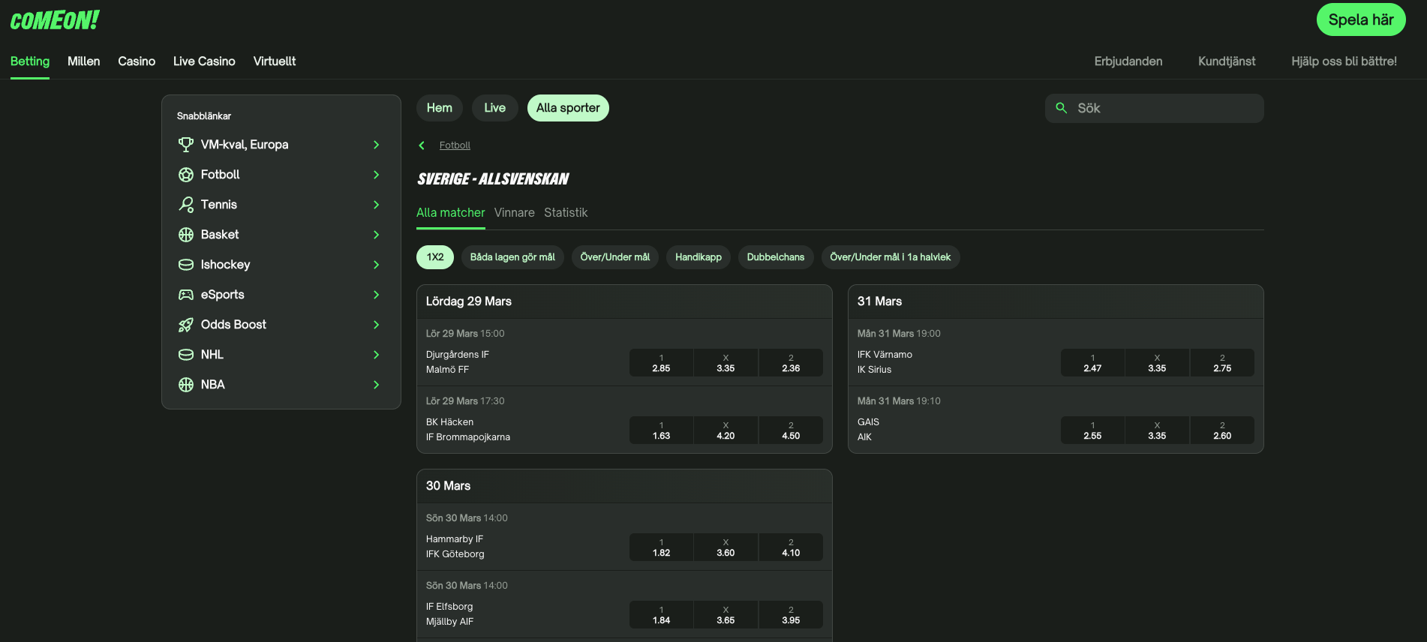Click the eSports gamepad icon
This screenshot has width=1427, height=642.
[x=186, y=295]
